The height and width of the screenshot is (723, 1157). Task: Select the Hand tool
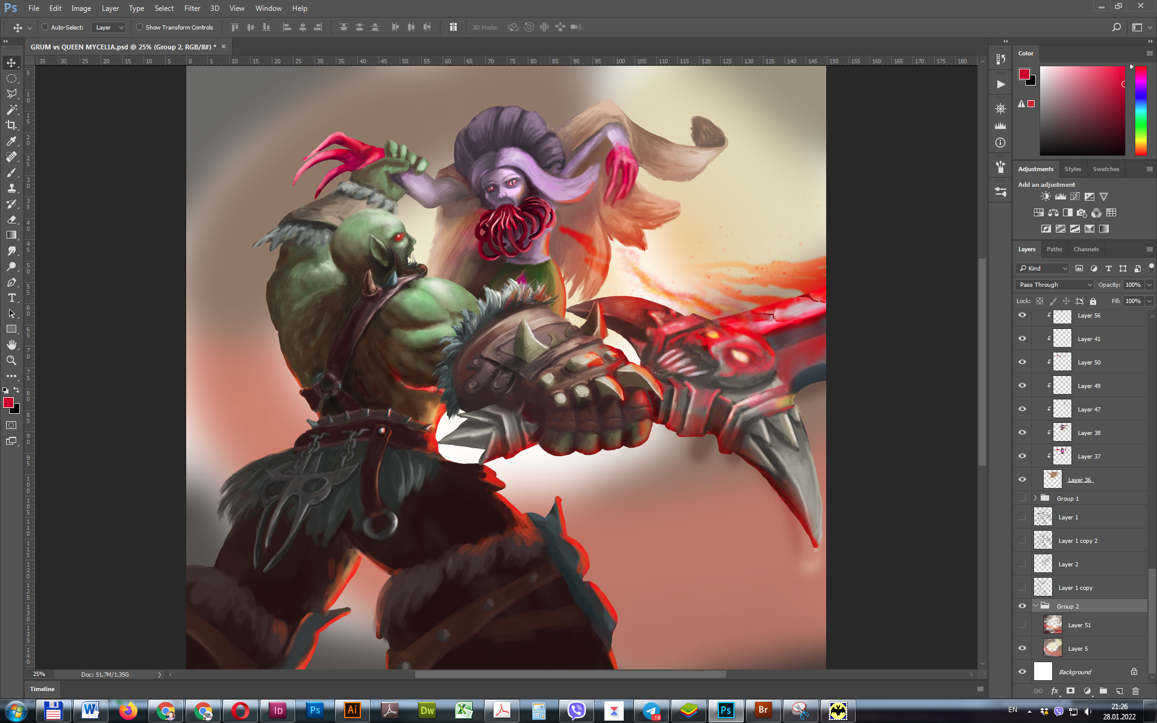(11, 345)
